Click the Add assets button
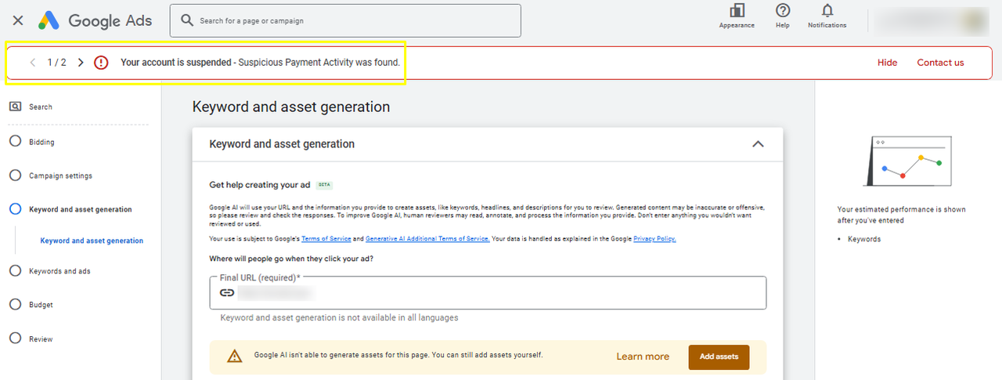 point(719,356)
